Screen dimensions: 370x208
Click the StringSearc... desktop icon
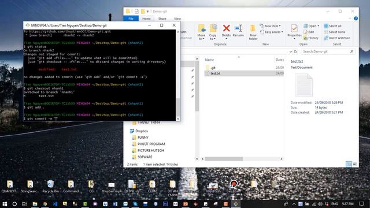pos(30,187)
